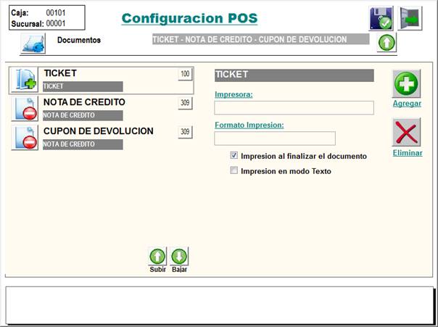Viewport: 438px width, 327px height.
Task: Select the TICKET row title
Action: [x=60, y=73]
